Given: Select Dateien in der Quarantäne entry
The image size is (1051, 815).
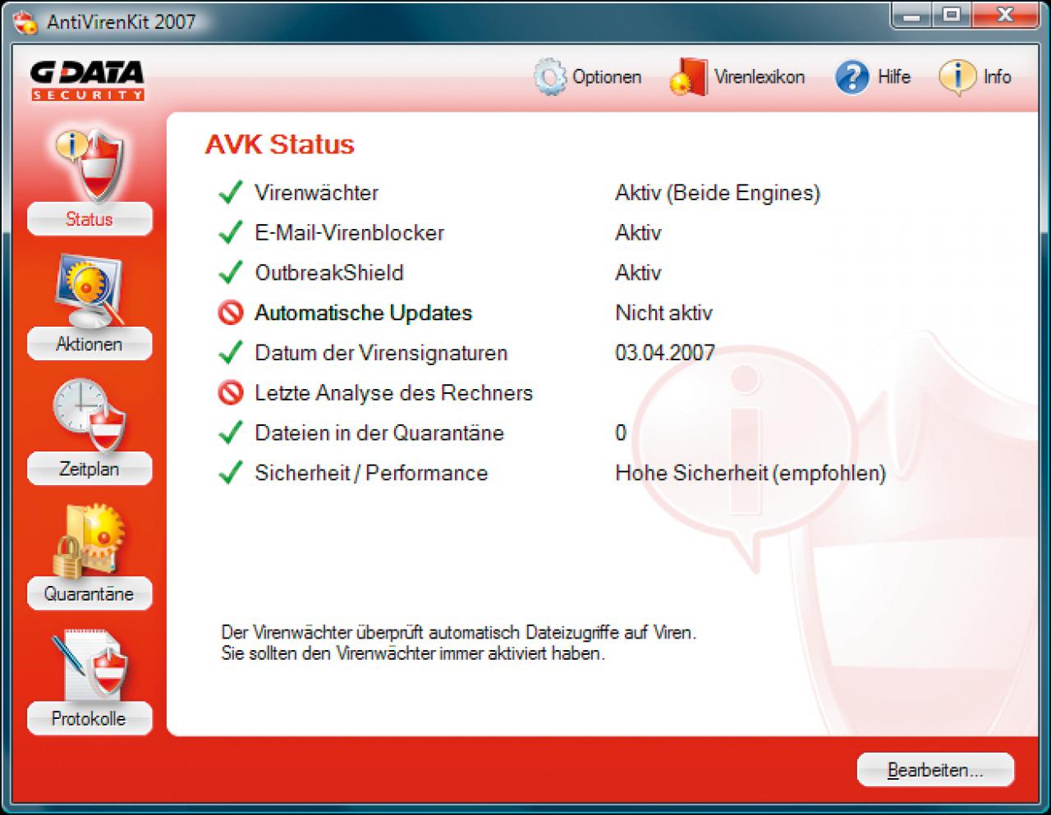Looking at the screenshot, I should click(x=379, y=433).
